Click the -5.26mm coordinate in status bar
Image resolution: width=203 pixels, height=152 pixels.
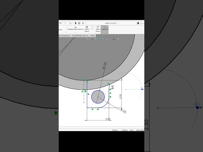pyautogui.click(x=124, y=130)
